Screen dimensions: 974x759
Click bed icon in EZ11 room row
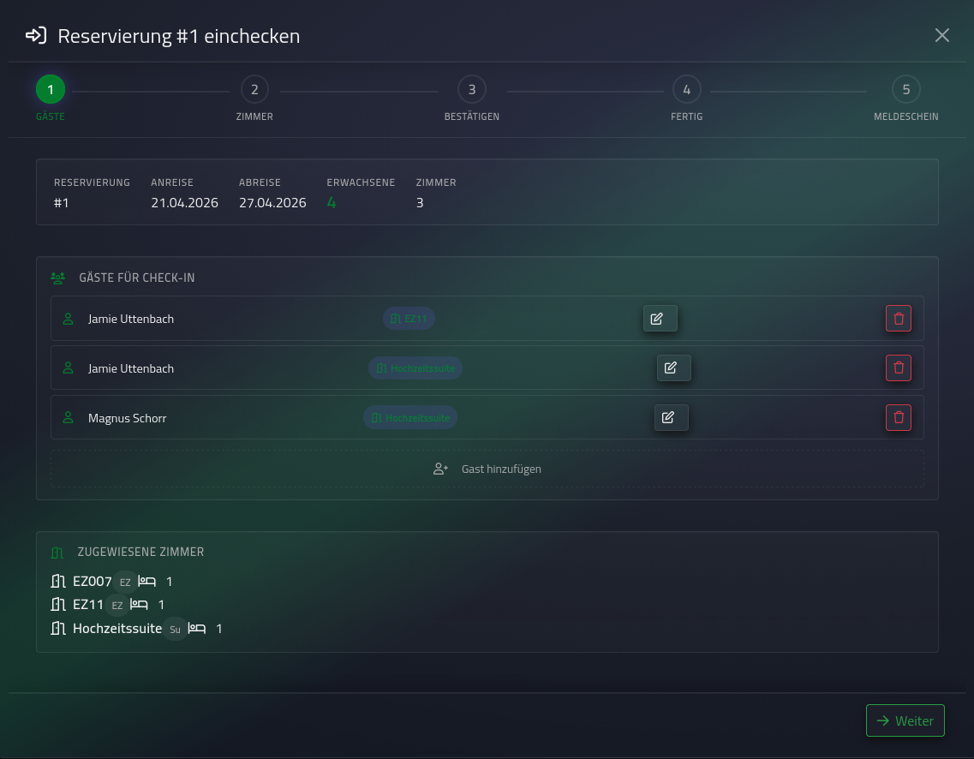[x=139, y=604]
